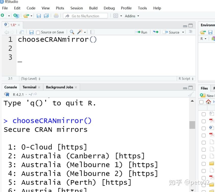Viewport: 215px width, 192px height.
Task: Print the current file icon
Action: (56, 16)
